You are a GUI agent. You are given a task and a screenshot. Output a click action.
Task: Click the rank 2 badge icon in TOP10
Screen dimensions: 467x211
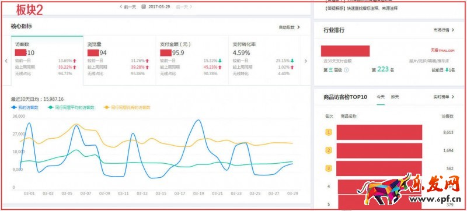[x=329, y=150]
